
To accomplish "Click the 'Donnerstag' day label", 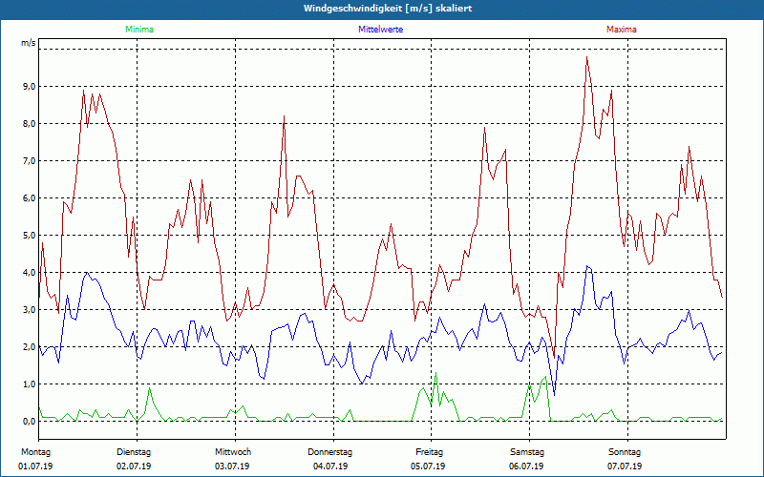I will [x=329, y=452].
